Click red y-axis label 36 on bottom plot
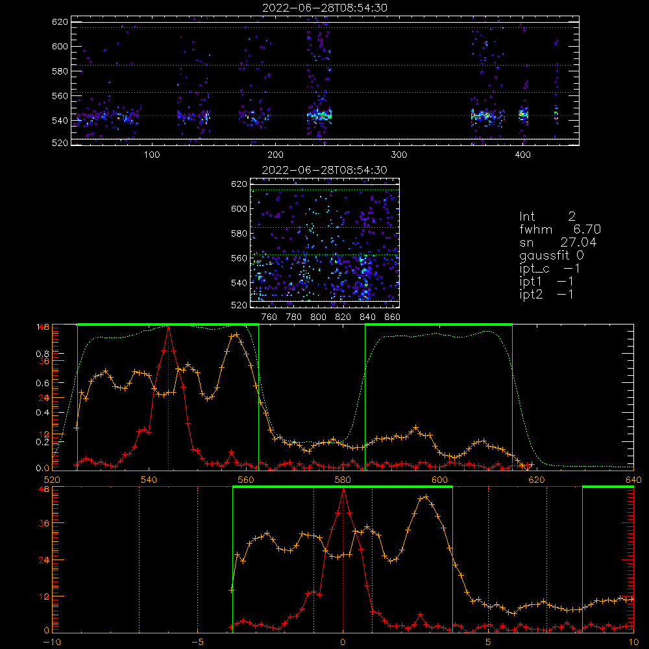This screenshot has width=649, height=649. pyautogui.click(x=44, y=524)
